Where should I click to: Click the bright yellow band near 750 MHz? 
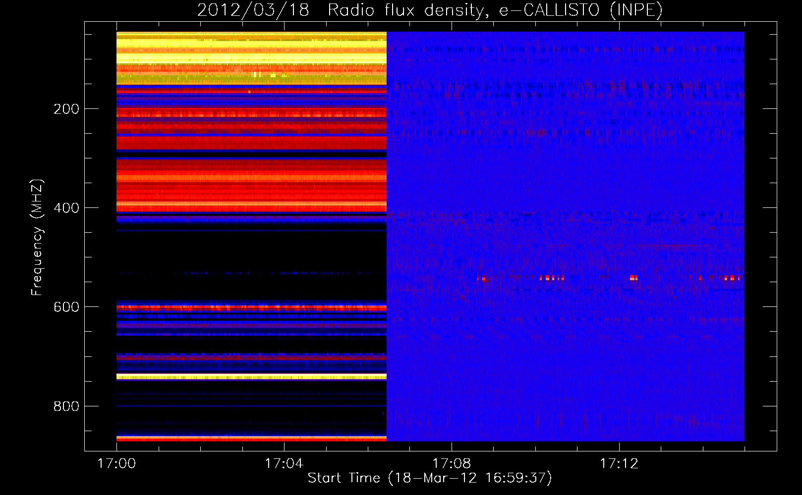pyautogui.click(x=251, y=377)
